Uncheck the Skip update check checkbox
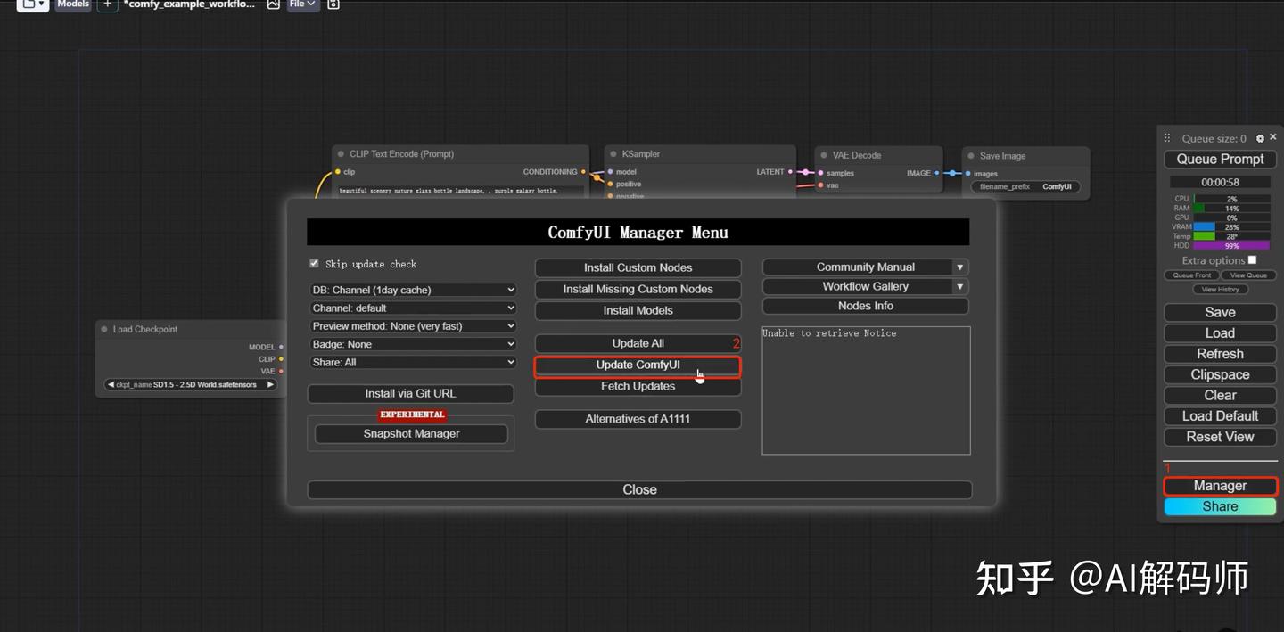The image size is (1284, 632). pos(314,263)
